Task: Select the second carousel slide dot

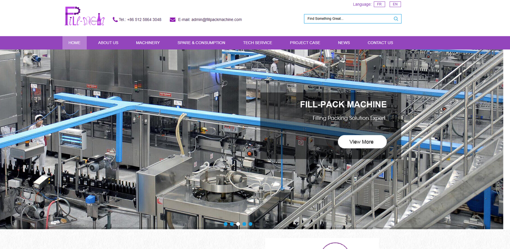Action: [232, 224]
